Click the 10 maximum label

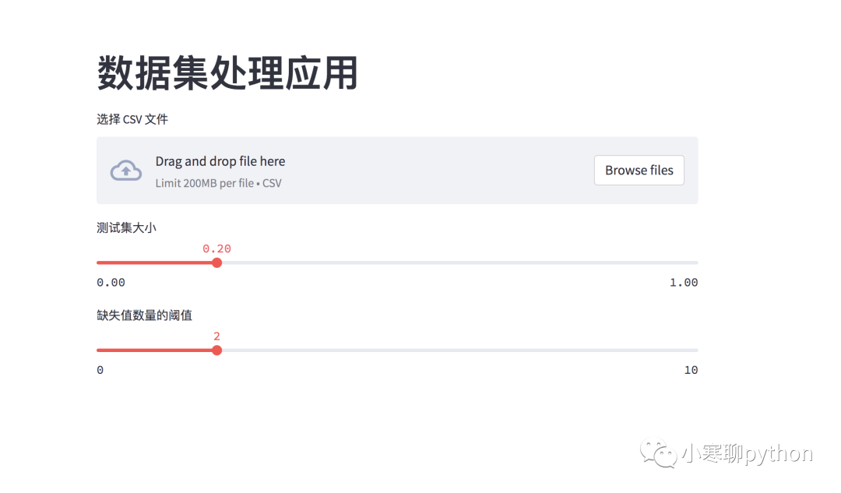point(691,370)
